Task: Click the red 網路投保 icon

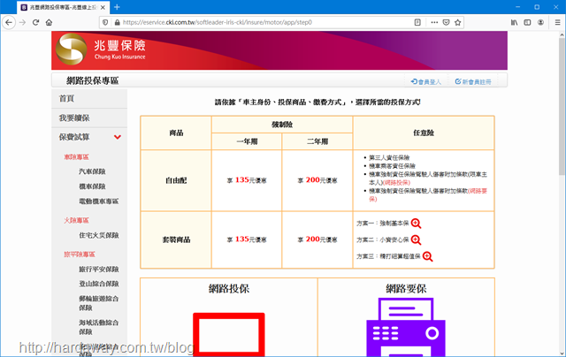Action: pyautogui.click(x=229, y=334)
